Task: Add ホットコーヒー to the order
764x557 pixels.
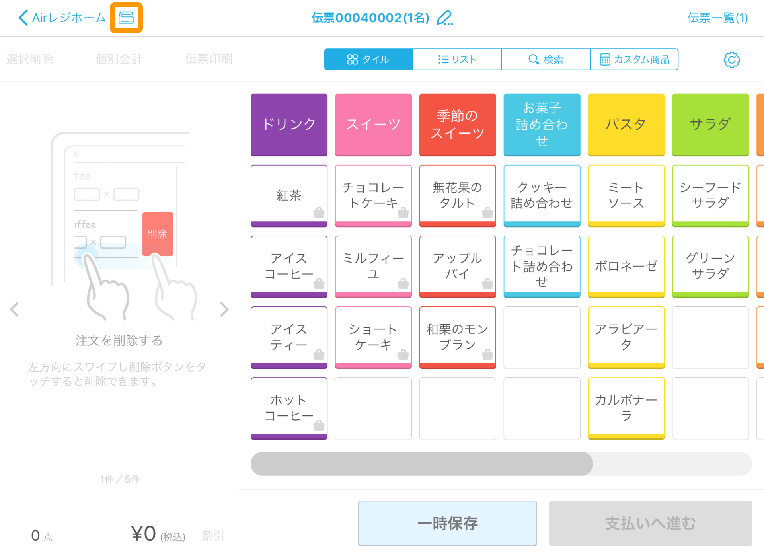Action: pyautogui.click(x=289, y=408)
